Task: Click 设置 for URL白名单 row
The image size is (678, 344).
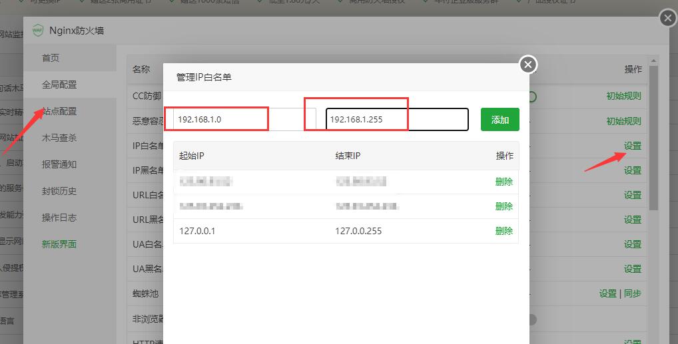Action: click(x=633, y=195)
